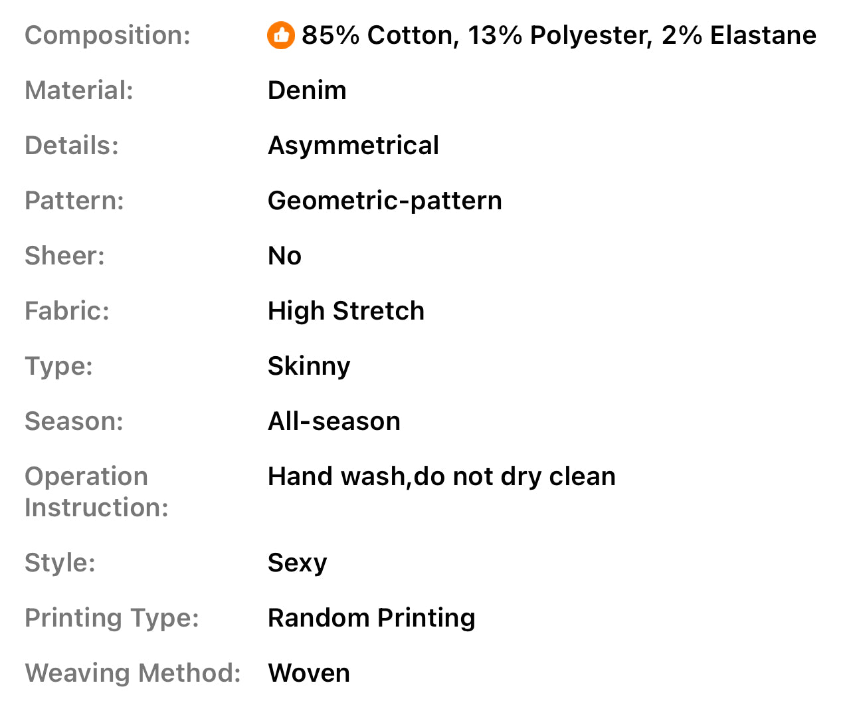Click the Season label

pyautogui.click(x=74, y=421)
